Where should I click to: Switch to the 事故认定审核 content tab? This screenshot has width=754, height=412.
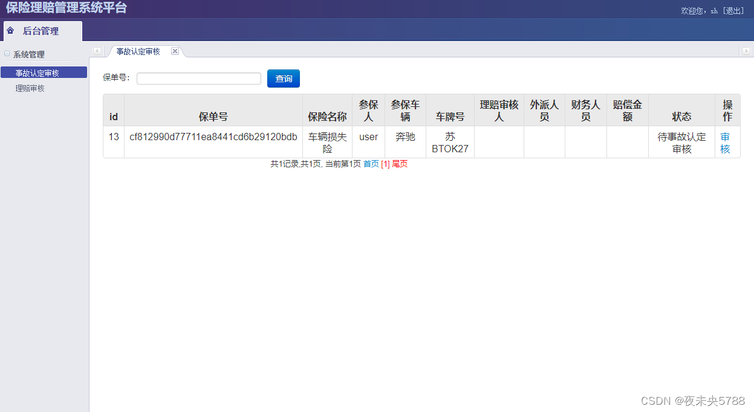(138, 51)
